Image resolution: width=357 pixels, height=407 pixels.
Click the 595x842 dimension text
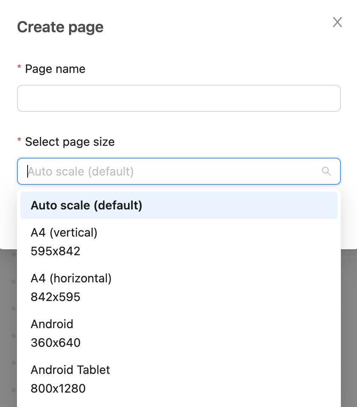click(56, 251)
